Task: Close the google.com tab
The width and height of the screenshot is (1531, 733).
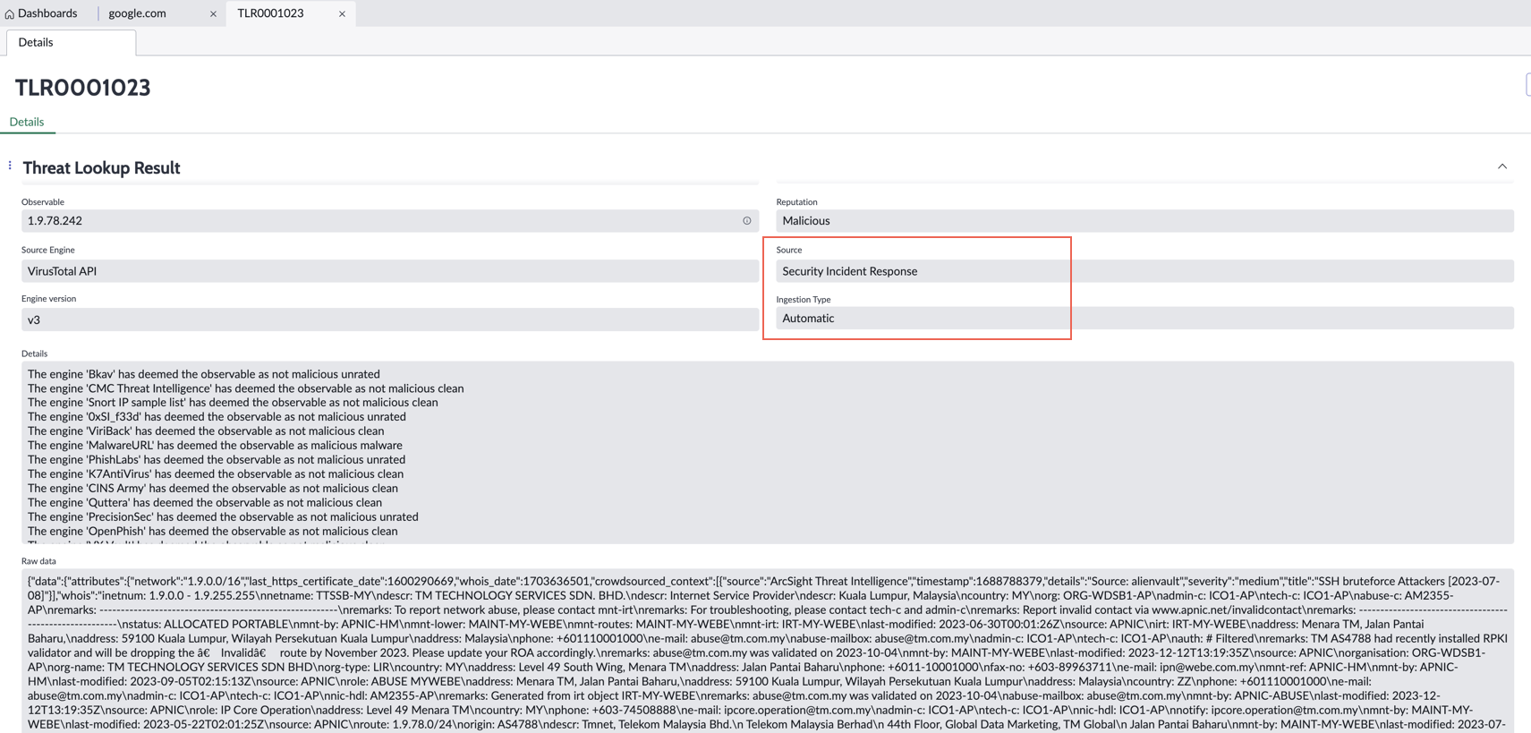Action: (213, 13)
